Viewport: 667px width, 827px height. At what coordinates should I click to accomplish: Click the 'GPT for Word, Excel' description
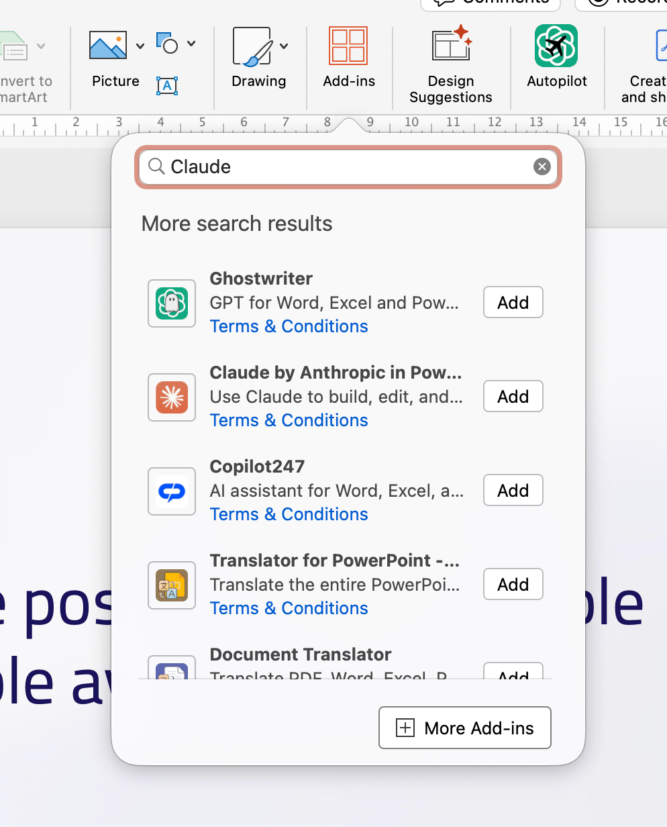[334, 303]
